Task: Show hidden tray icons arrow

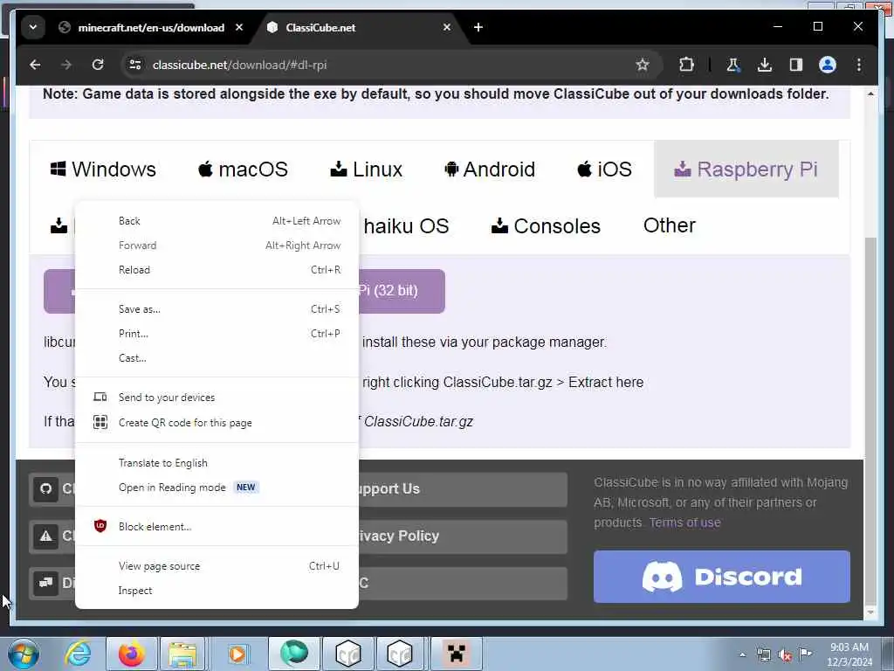Action: point(742,654)
